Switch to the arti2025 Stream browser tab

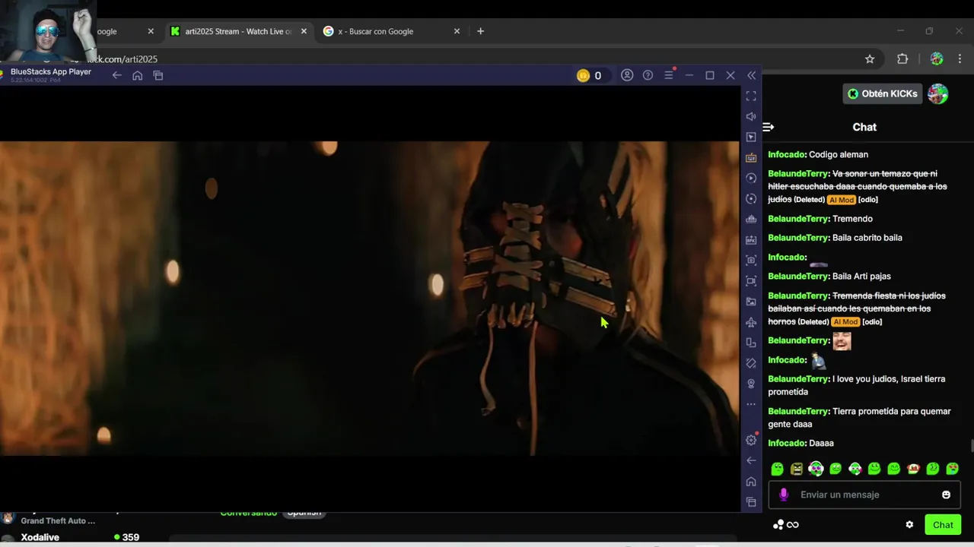[239, 31]
